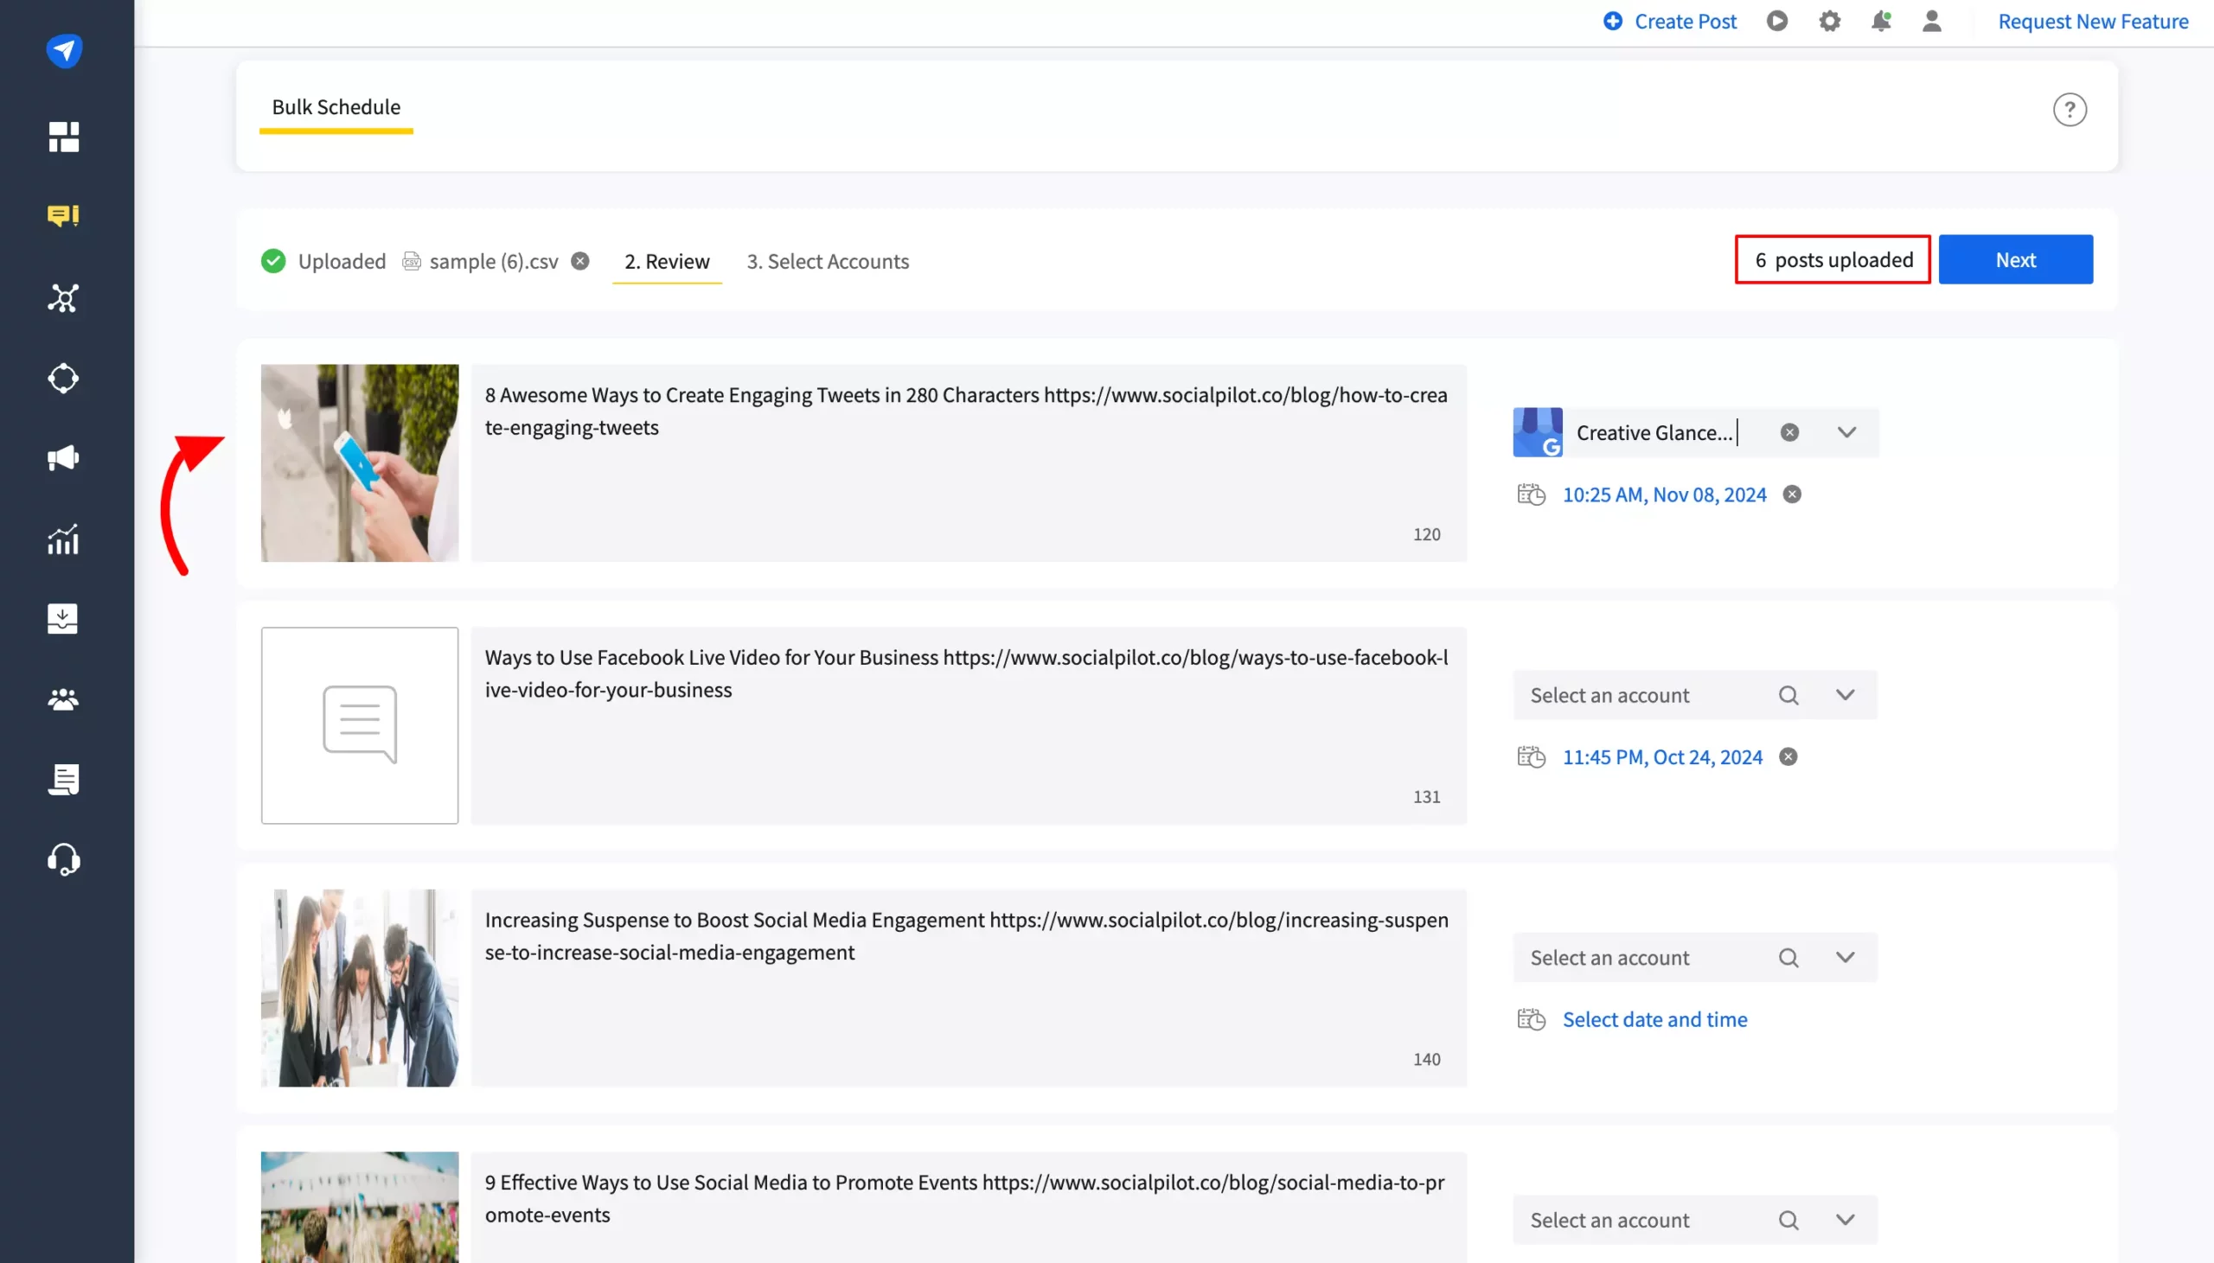Open the team members sidebar icon
This screenshot has height=1263, width=2214.
pyautogui.click(x=63, y=699)
